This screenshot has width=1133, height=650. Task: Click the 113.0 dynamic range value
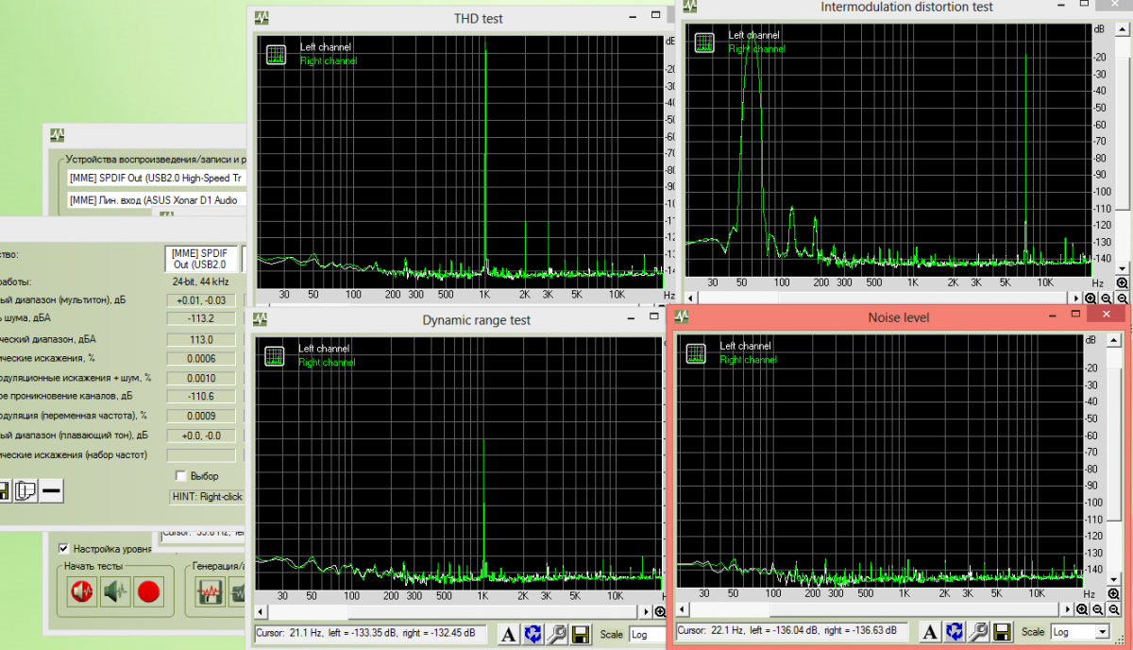[203, 339]
